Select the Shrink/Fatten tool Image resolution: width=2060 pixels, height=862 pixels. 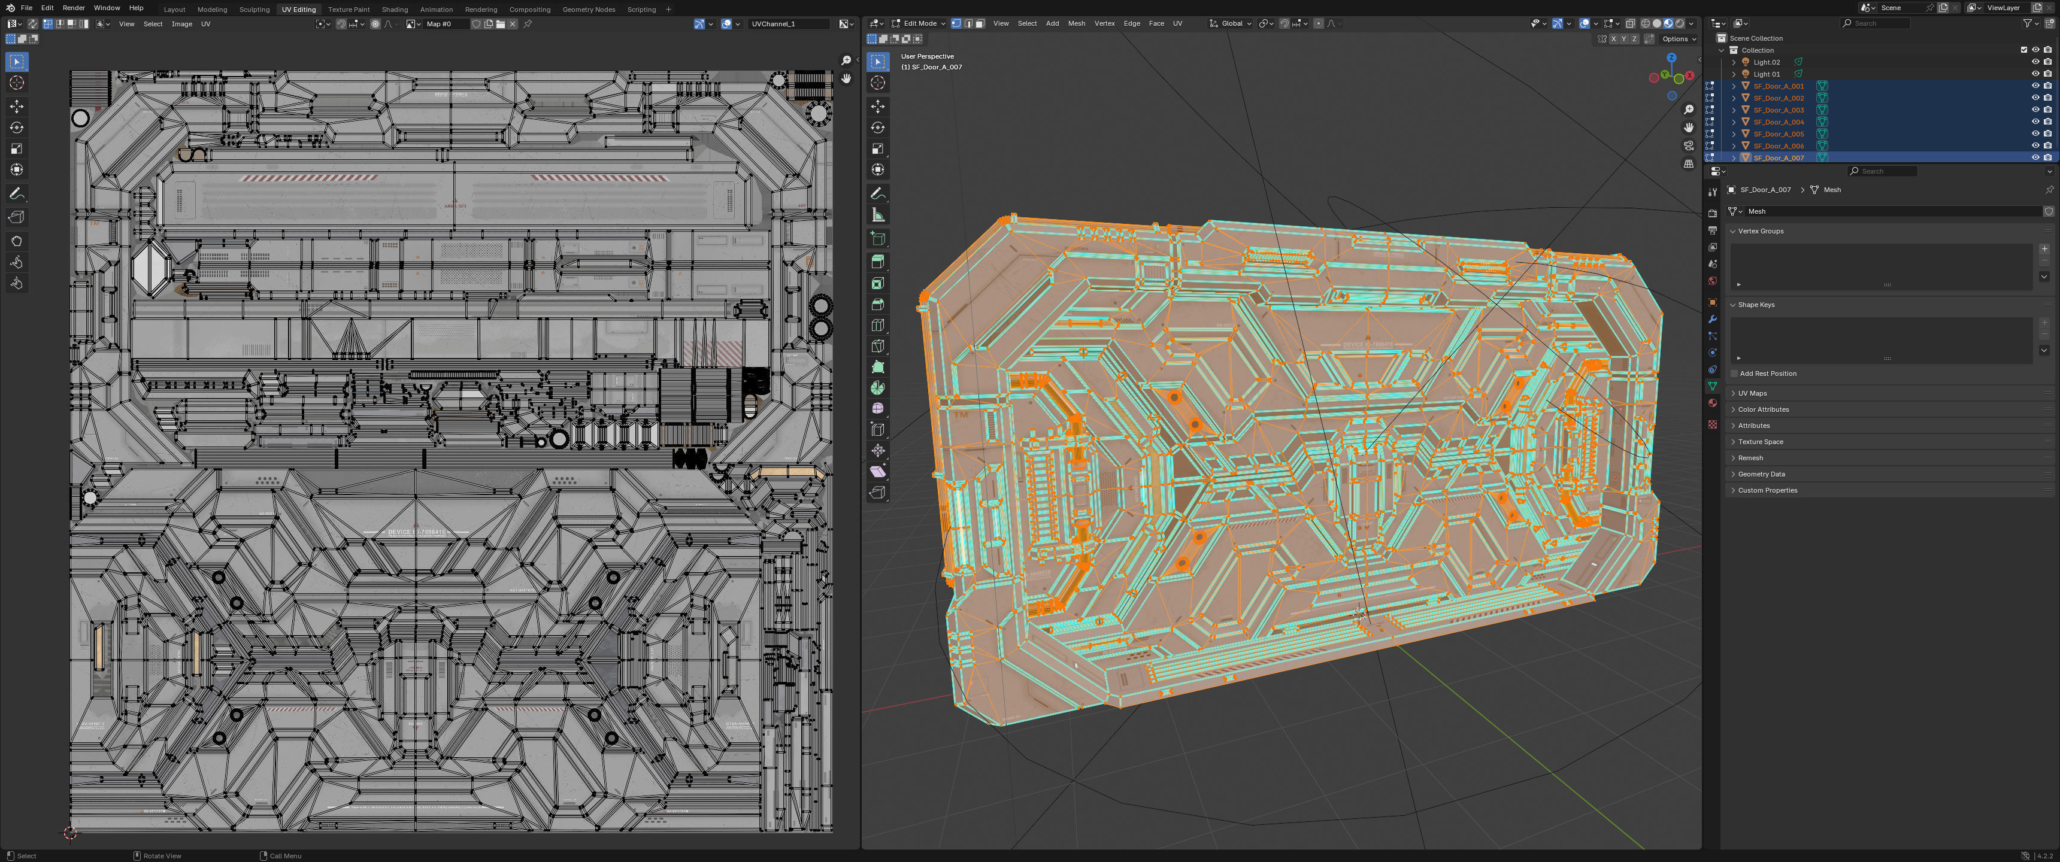(878, 451)
